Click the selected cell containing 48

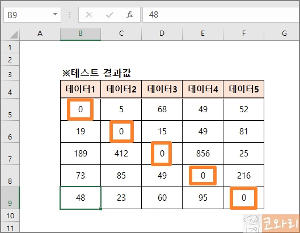pos(81,198)
